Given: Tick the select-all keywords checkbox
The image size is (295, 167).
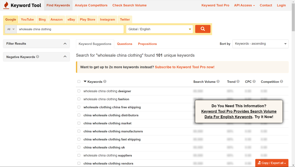Looking at the screenshot, I should click(79, 81).
